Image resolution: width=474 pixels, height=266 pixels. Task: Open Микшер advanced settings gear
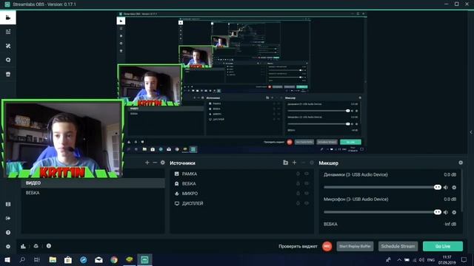pos(461,163)
